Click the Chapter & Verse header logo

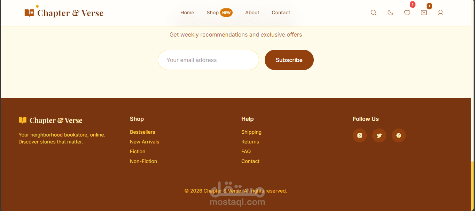pyautogui.click(x=64, y=13)
